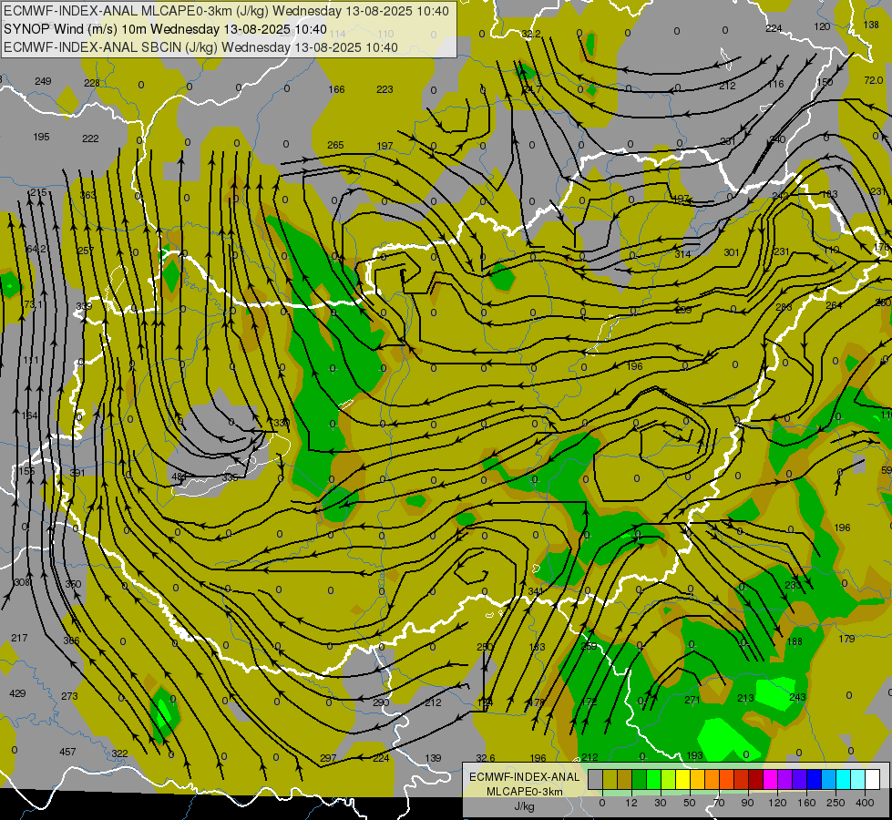Click the legend tick label 70
892x820 pixels.
click(719, 803)
